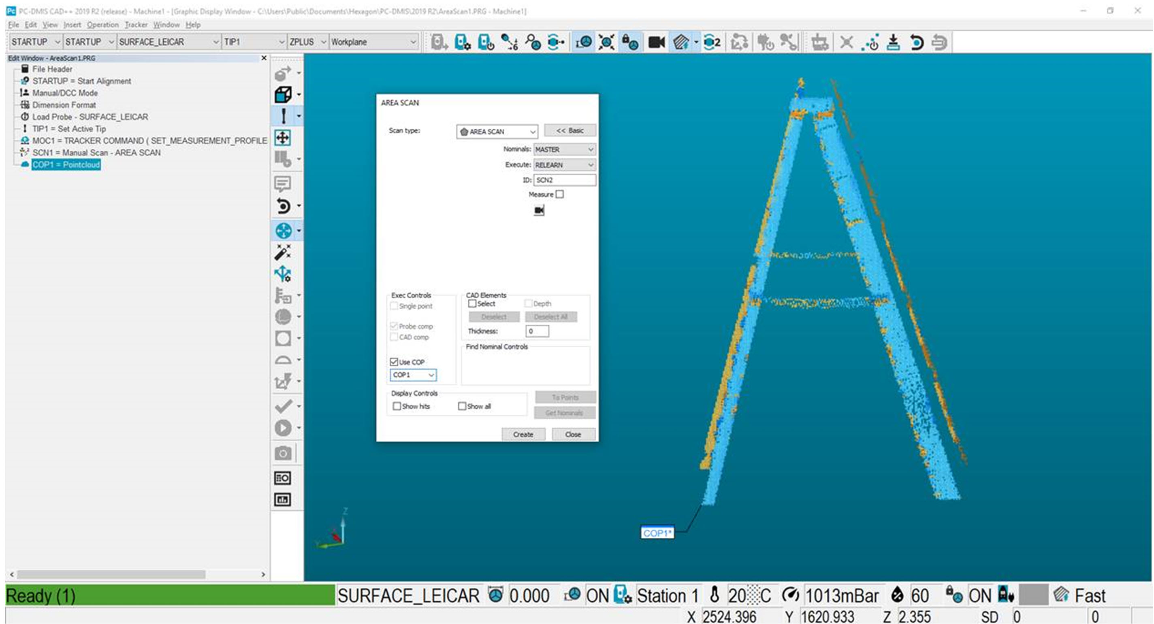Select the COP1 = Pointcloud tree item
Screen dimensions: 1154x624
point(66,165)
